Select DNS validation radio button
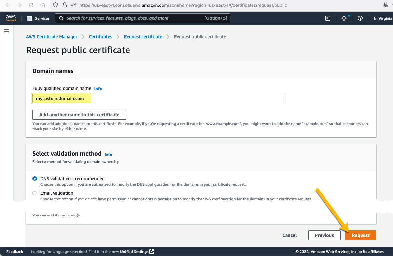Viewport: 393px width, 256px height. (35, 179)
